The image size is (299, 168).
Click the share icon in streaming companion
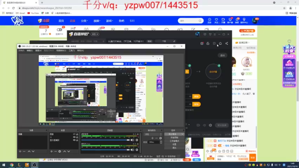pyautogui.click(x=226, y=44)
